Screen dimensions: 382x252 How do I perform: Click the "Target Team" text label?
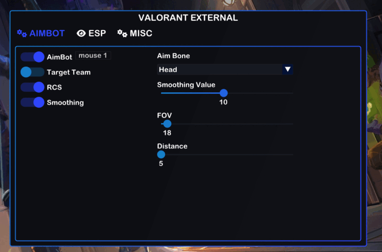pos(68,72)
